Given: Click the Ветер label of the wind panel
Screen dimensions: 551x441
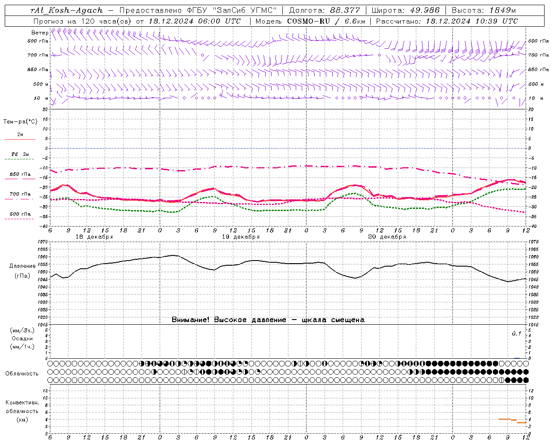Looking at the screenshot, I should click(40, 33).
